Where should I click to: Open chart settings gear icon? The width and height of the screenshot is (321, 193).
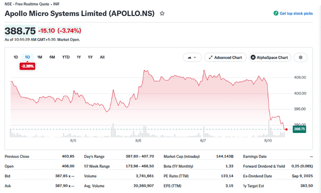coord(300,58)
